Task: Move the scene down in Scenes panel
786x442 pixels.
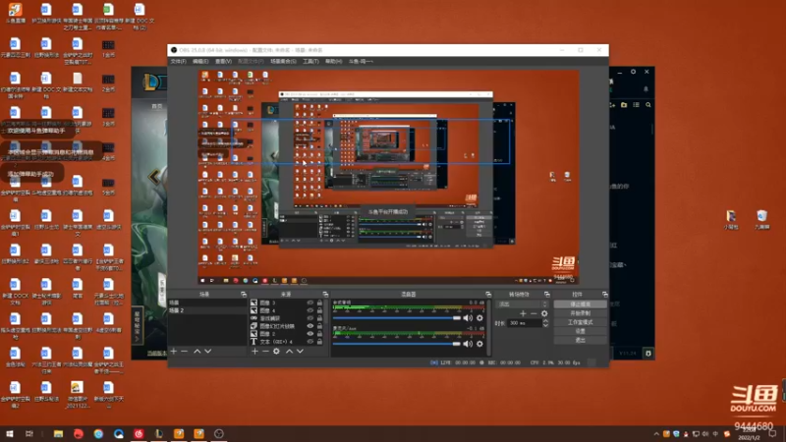Action: pos(207,352)
